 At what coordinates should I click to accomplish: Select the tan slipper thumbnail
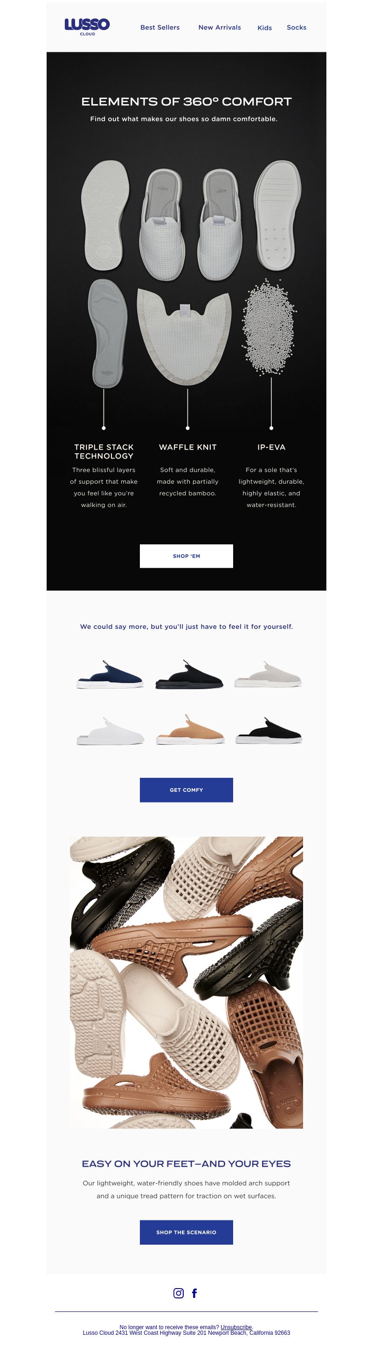[190, 730]
